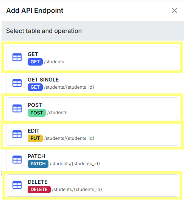Click the teal PATCH badge

click(x=38, y=164)
